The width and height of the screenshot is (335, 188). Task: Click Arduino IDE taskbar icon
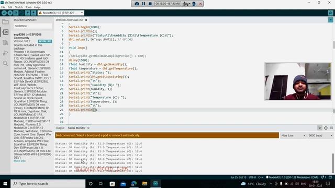[155, 183]
